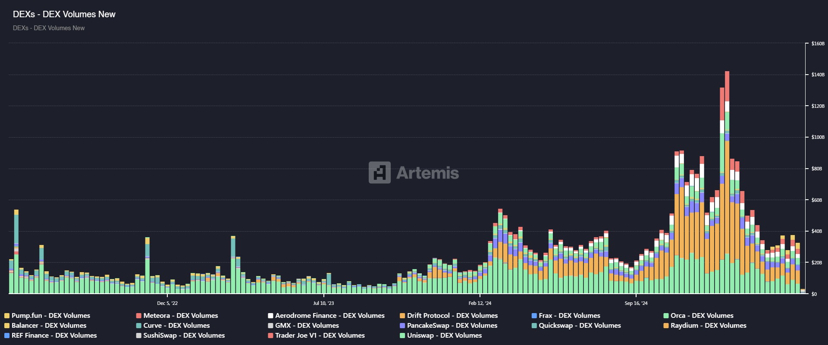Select Trader Joe V1 - DEX Volumes label
Screen dimensions: 828x345
(x=320, y=336)
